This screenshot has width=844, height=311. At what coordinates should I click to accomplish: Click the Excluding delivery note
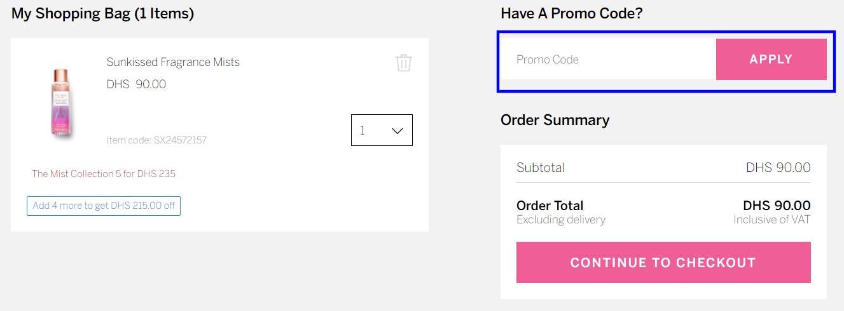click(560, 220)
